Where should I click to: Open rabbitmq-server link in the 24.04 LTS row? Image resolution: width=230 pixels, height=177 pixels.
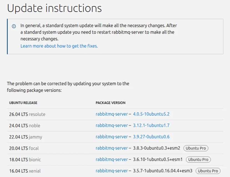(112, 125)
